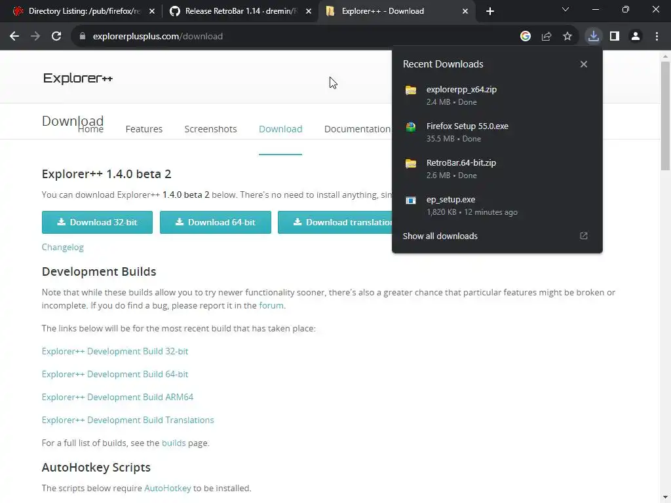Select the Download nav item
The width and height of the screenshot is (671, 503).
pos(280,129)
